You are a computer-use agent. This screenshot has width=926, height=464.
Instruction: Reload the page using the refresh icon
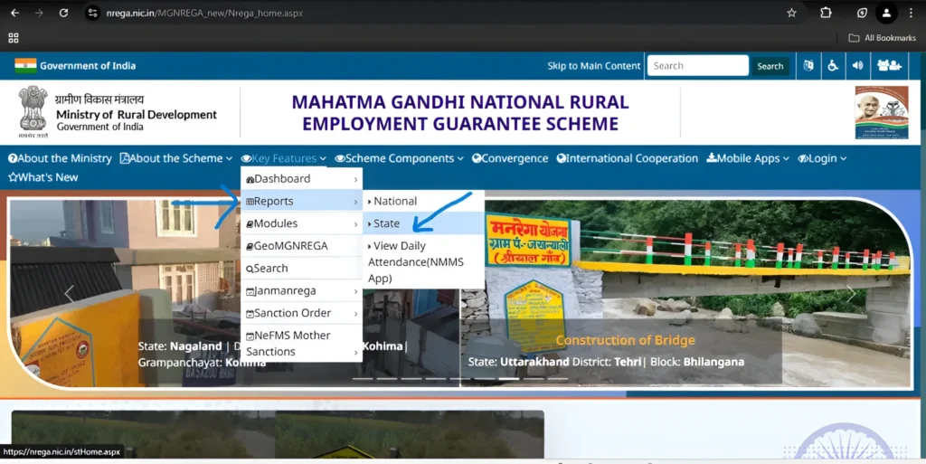[x=63, y=13]
